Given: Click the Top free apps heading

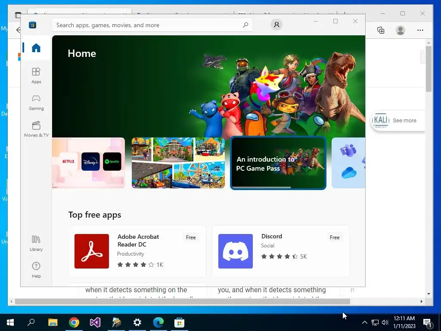Looking at the screenshot, I should pyautogui.click(x=94, y=215).
